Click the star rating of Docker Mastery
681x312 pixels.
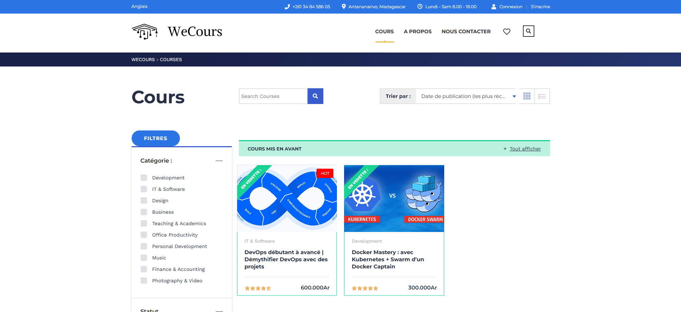(365, 288)
